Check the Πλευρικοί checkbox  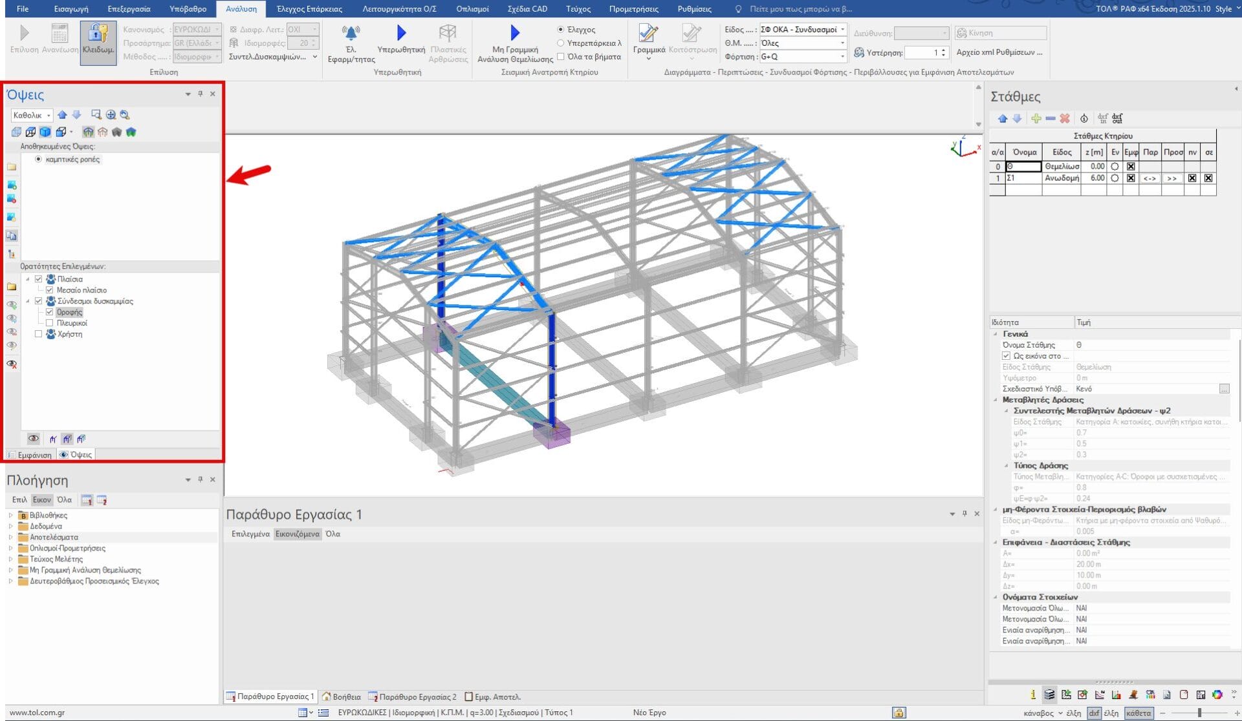(x=49, y=323)
